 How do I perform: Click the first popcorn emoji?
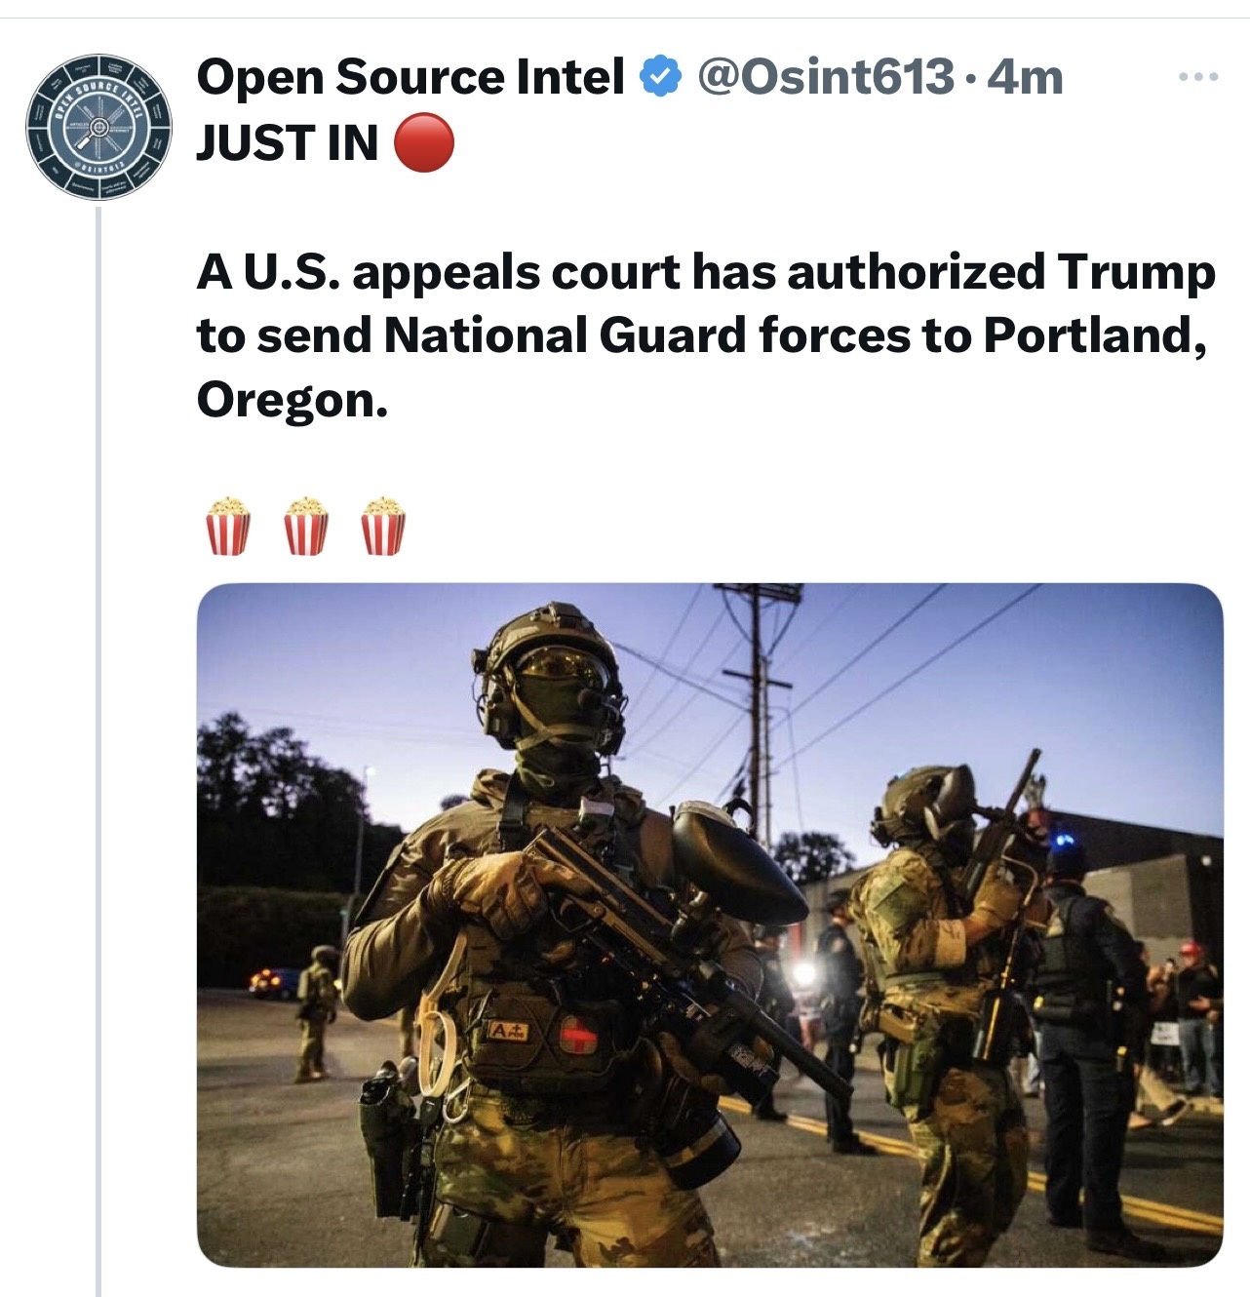228,527
